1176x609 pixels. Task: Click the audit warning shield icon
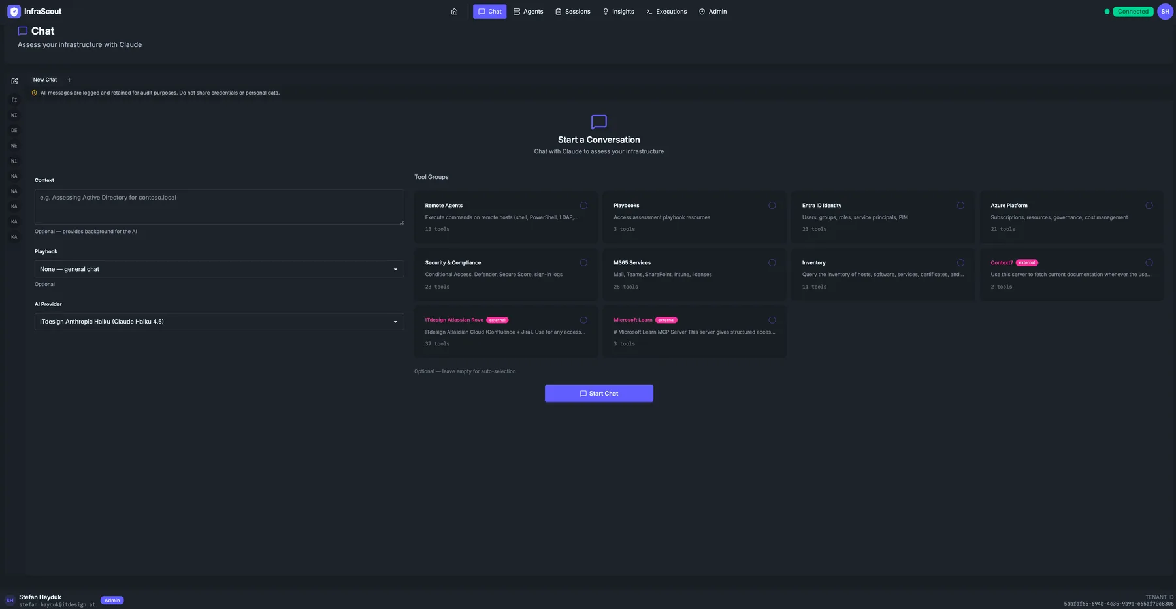click(x=35, y=93)
